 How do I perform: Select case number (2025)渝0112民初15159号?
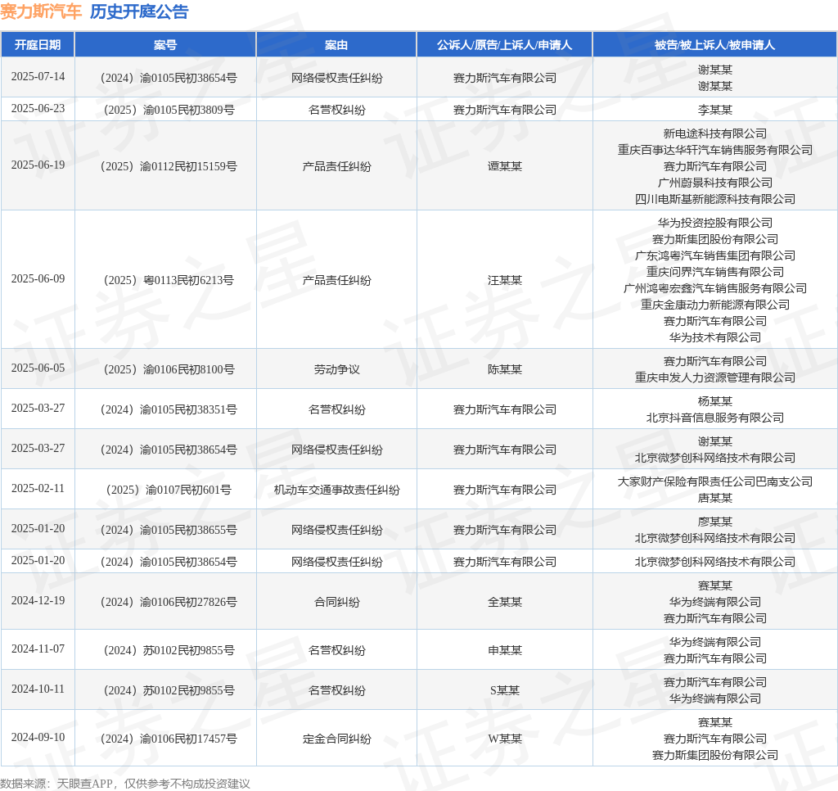click(x=169, y=166)
